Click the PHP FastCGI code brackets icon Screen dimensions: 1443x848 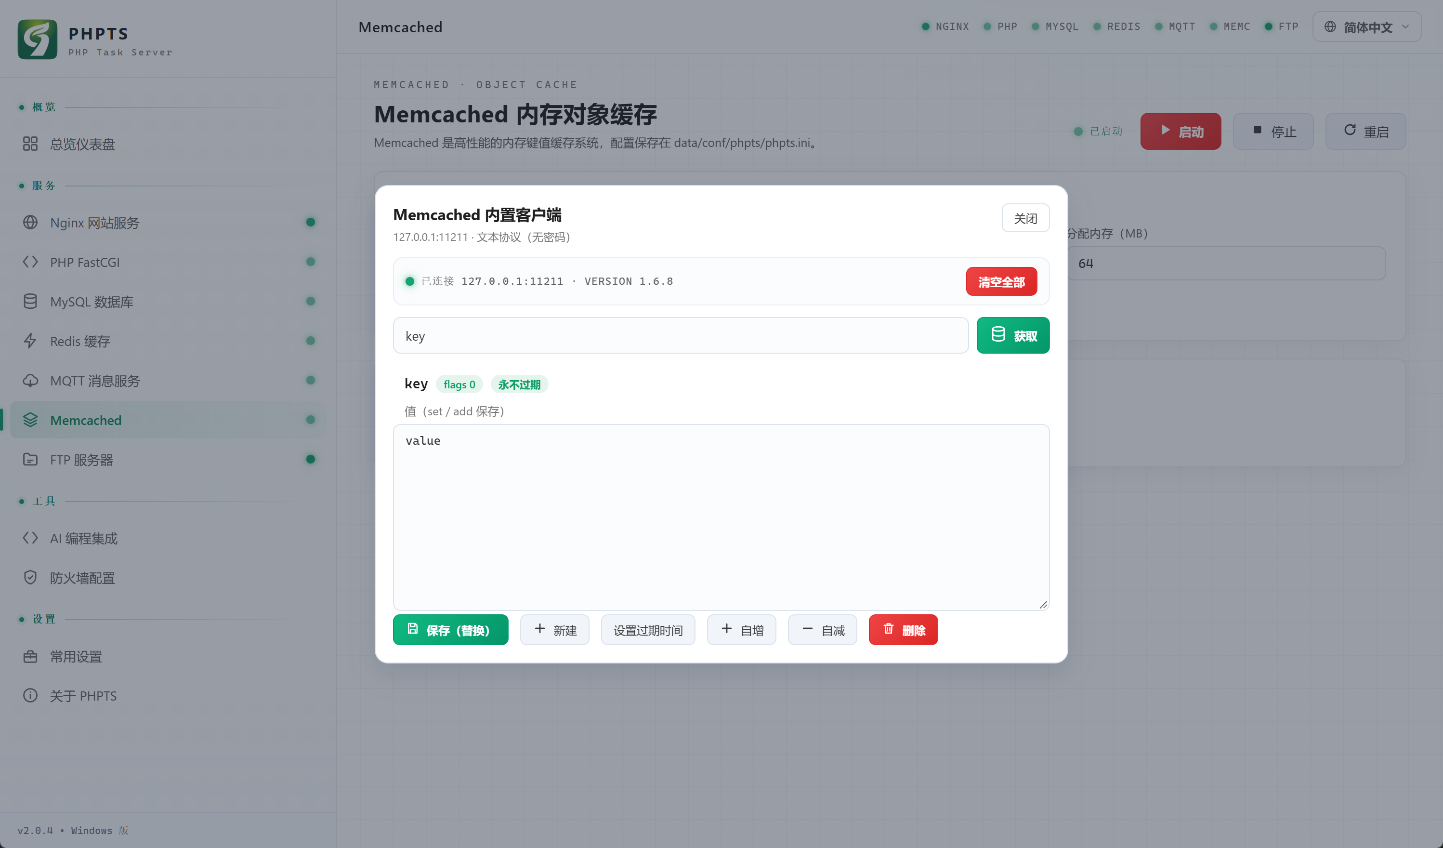pyautogui.click(x=30, y=262)
